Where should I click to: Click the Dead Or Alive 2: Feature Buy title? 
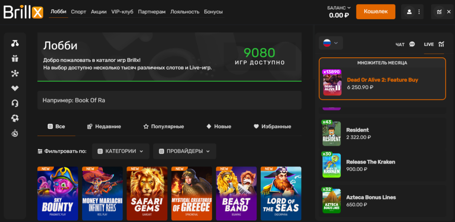383,80
